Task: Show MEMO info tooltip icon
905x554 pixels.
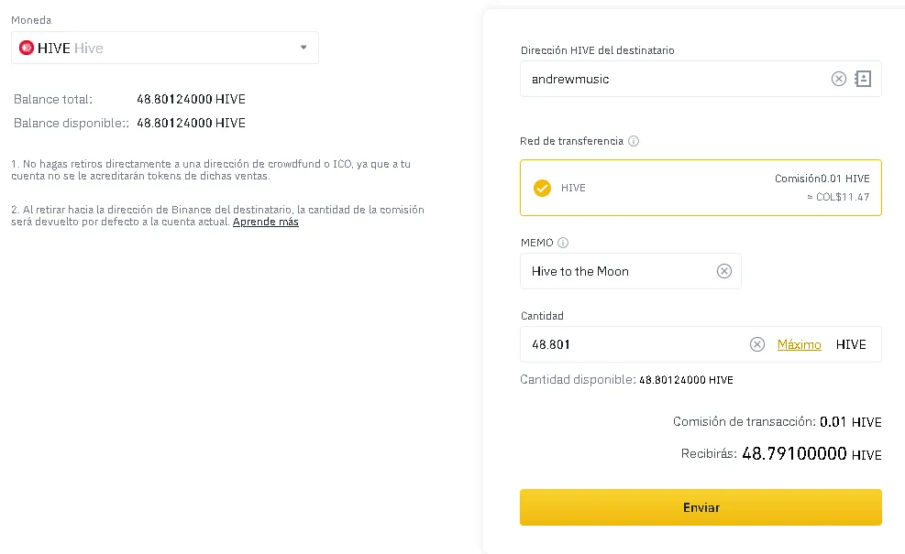Action: coord(563,243)
